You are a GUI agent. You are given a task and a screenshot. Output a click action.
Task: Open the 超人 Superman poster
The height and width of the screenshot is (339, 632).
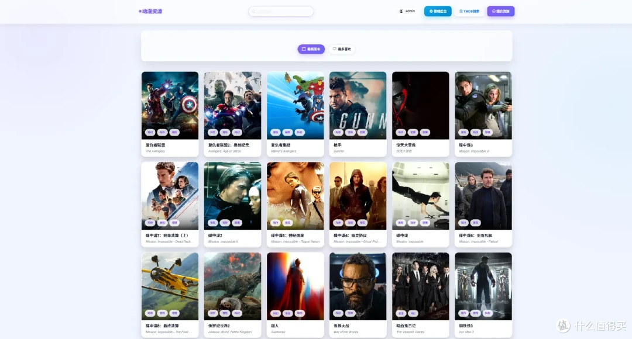tap(295, 286)
